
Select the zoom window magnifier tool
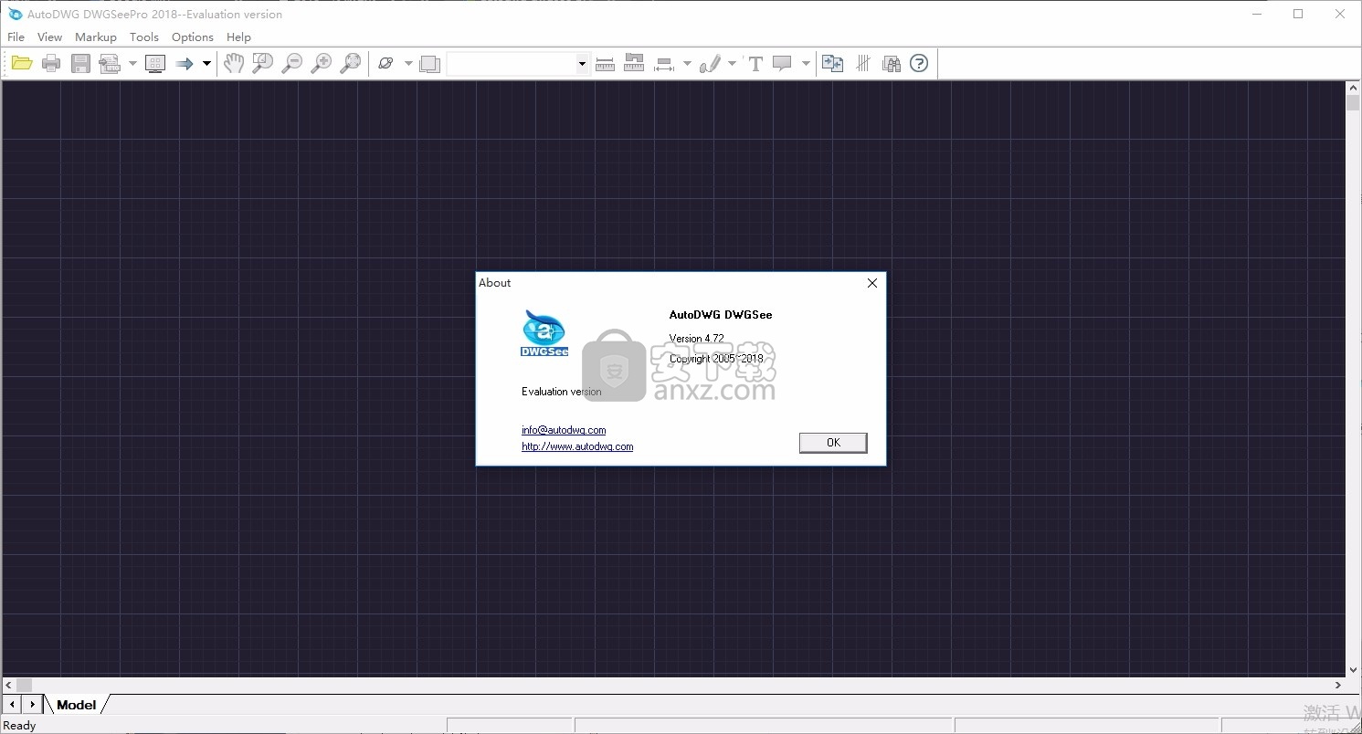pos(263,63)
